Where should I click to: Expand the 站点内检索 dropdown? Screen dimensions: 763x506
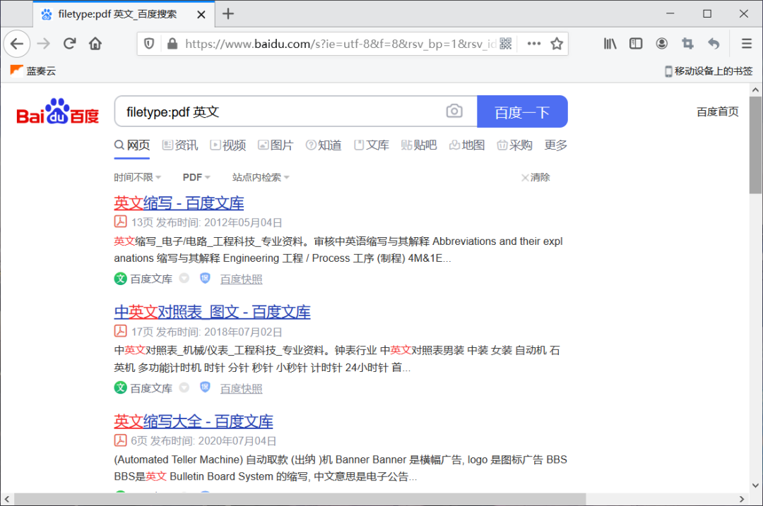tap(261, 177)
